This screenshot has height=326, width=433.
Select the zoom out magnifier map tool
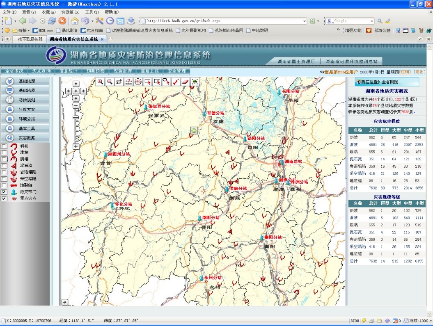[110, 82]
